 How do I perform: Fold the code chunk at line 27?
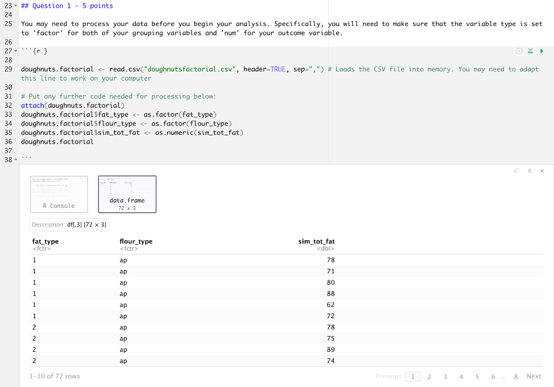[x=16, y=51]
